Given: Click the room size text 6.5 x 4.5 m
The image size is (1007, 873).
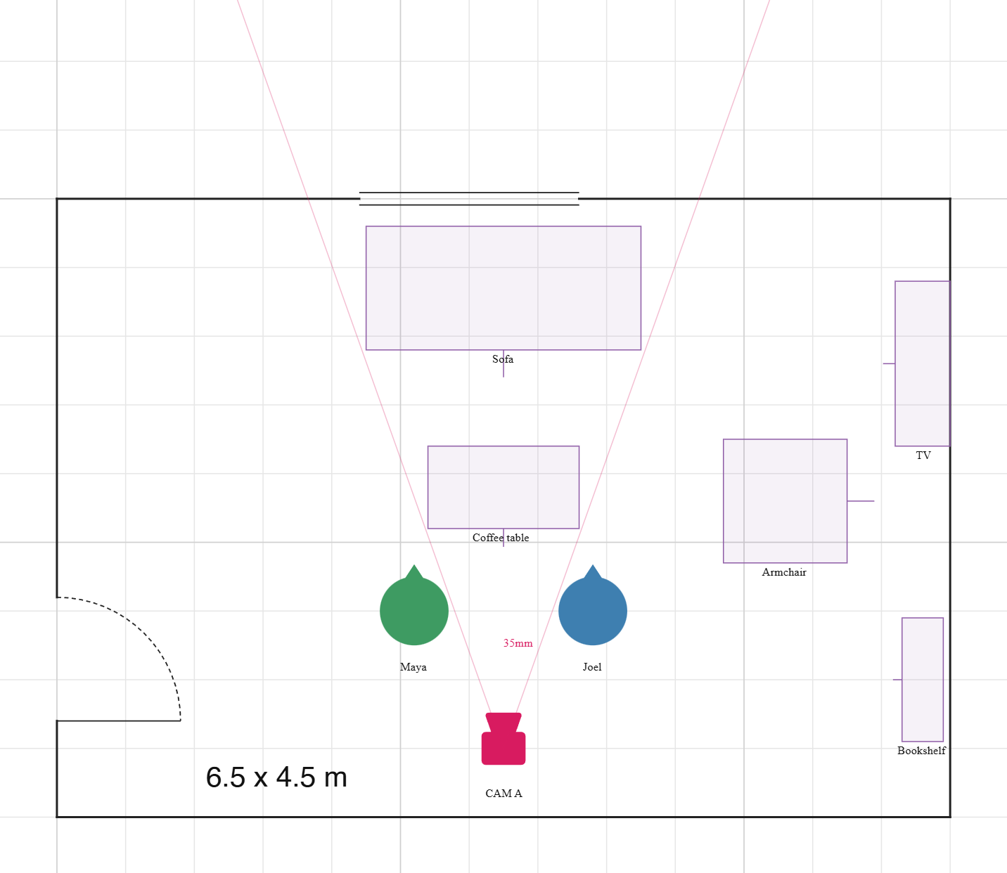Looking at the screenshot, I should (x=276, y=777).
